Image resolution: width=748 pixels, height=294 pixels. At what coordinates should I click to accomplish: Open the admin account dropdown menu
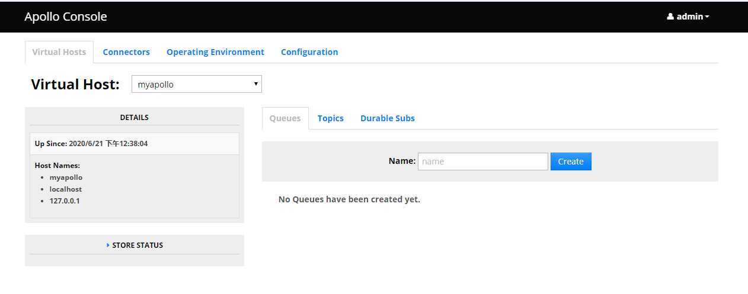pyautogui.click(x=688, y=17)
